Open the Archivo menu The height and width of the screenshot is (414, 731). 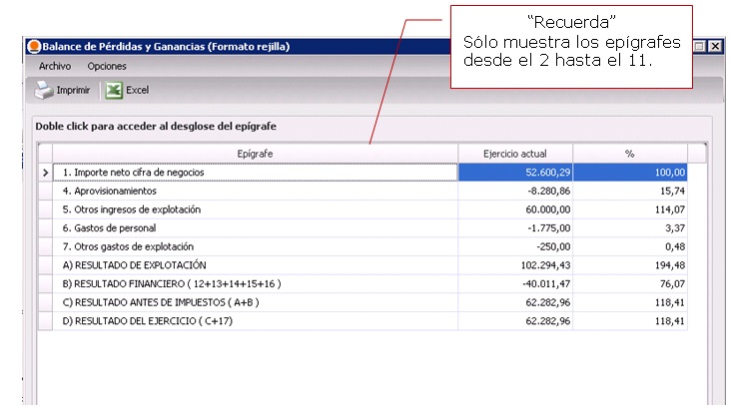point(55,66)
